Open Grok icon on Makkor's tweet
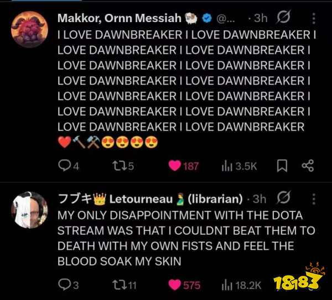Image resolution: width=332 pixels, height=300 pixels. (283, 17)
